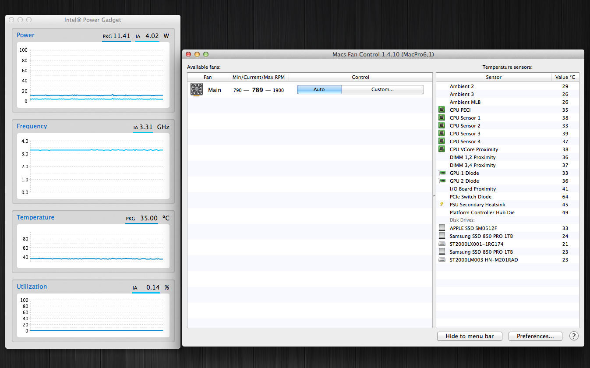Click the Utilization heading in Intel Power Gadget
This screenshot has height=368, width=590.
[x=32, y=287]
